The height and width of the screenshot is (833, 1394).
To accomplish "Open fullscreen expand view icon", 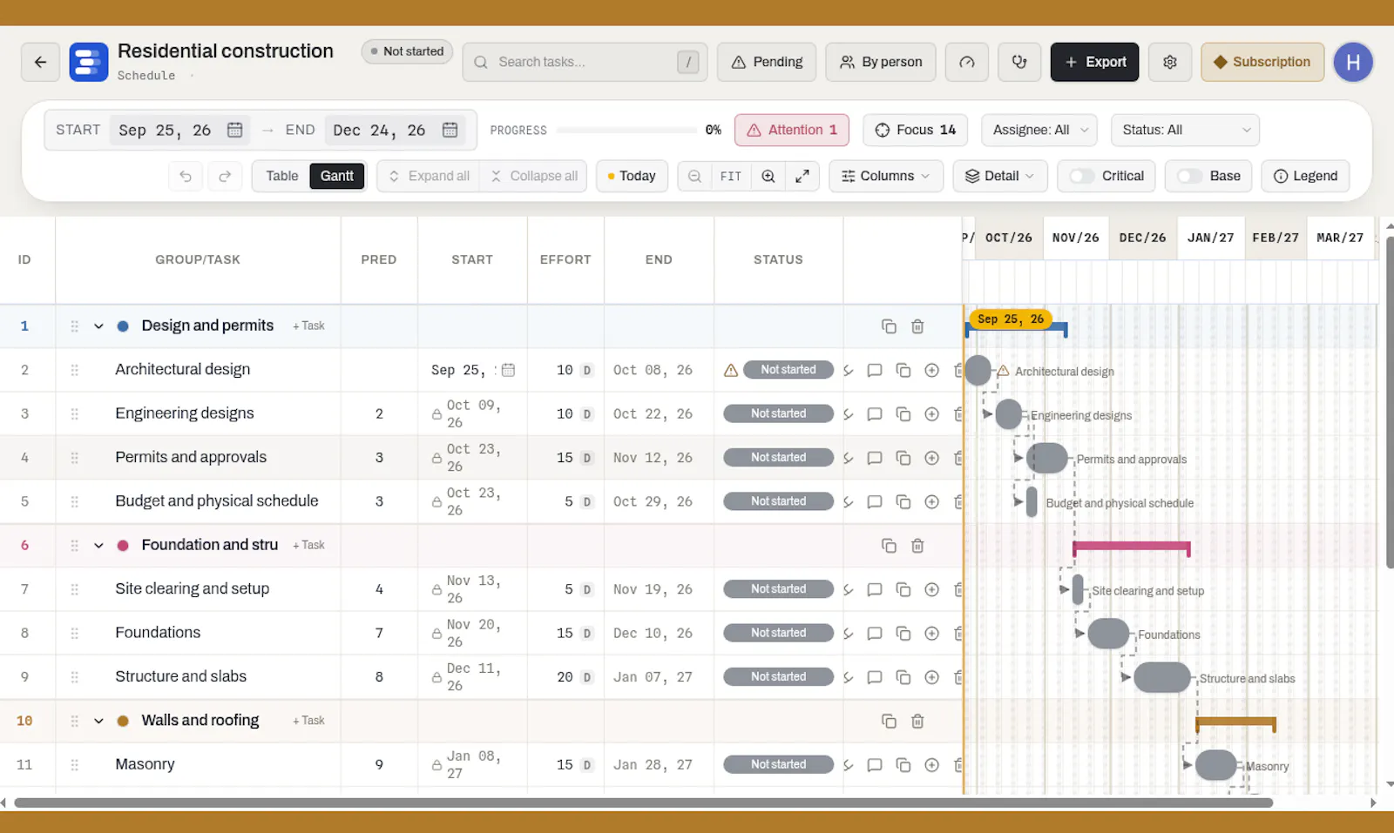I will [802, 176].
